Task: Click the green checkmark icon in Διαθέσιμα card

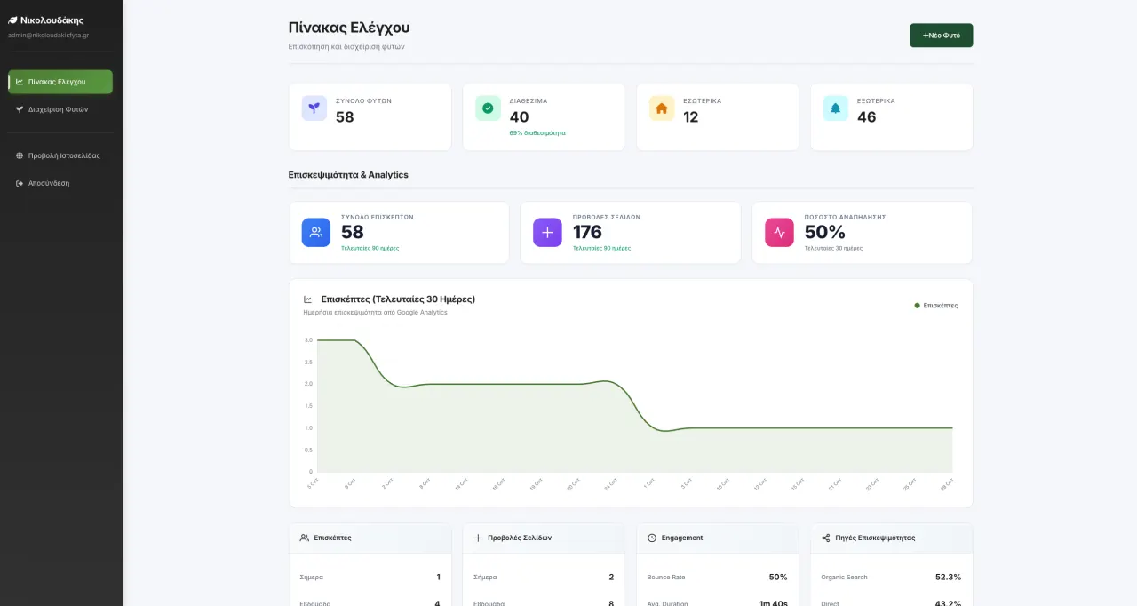Action: point(488,108)
